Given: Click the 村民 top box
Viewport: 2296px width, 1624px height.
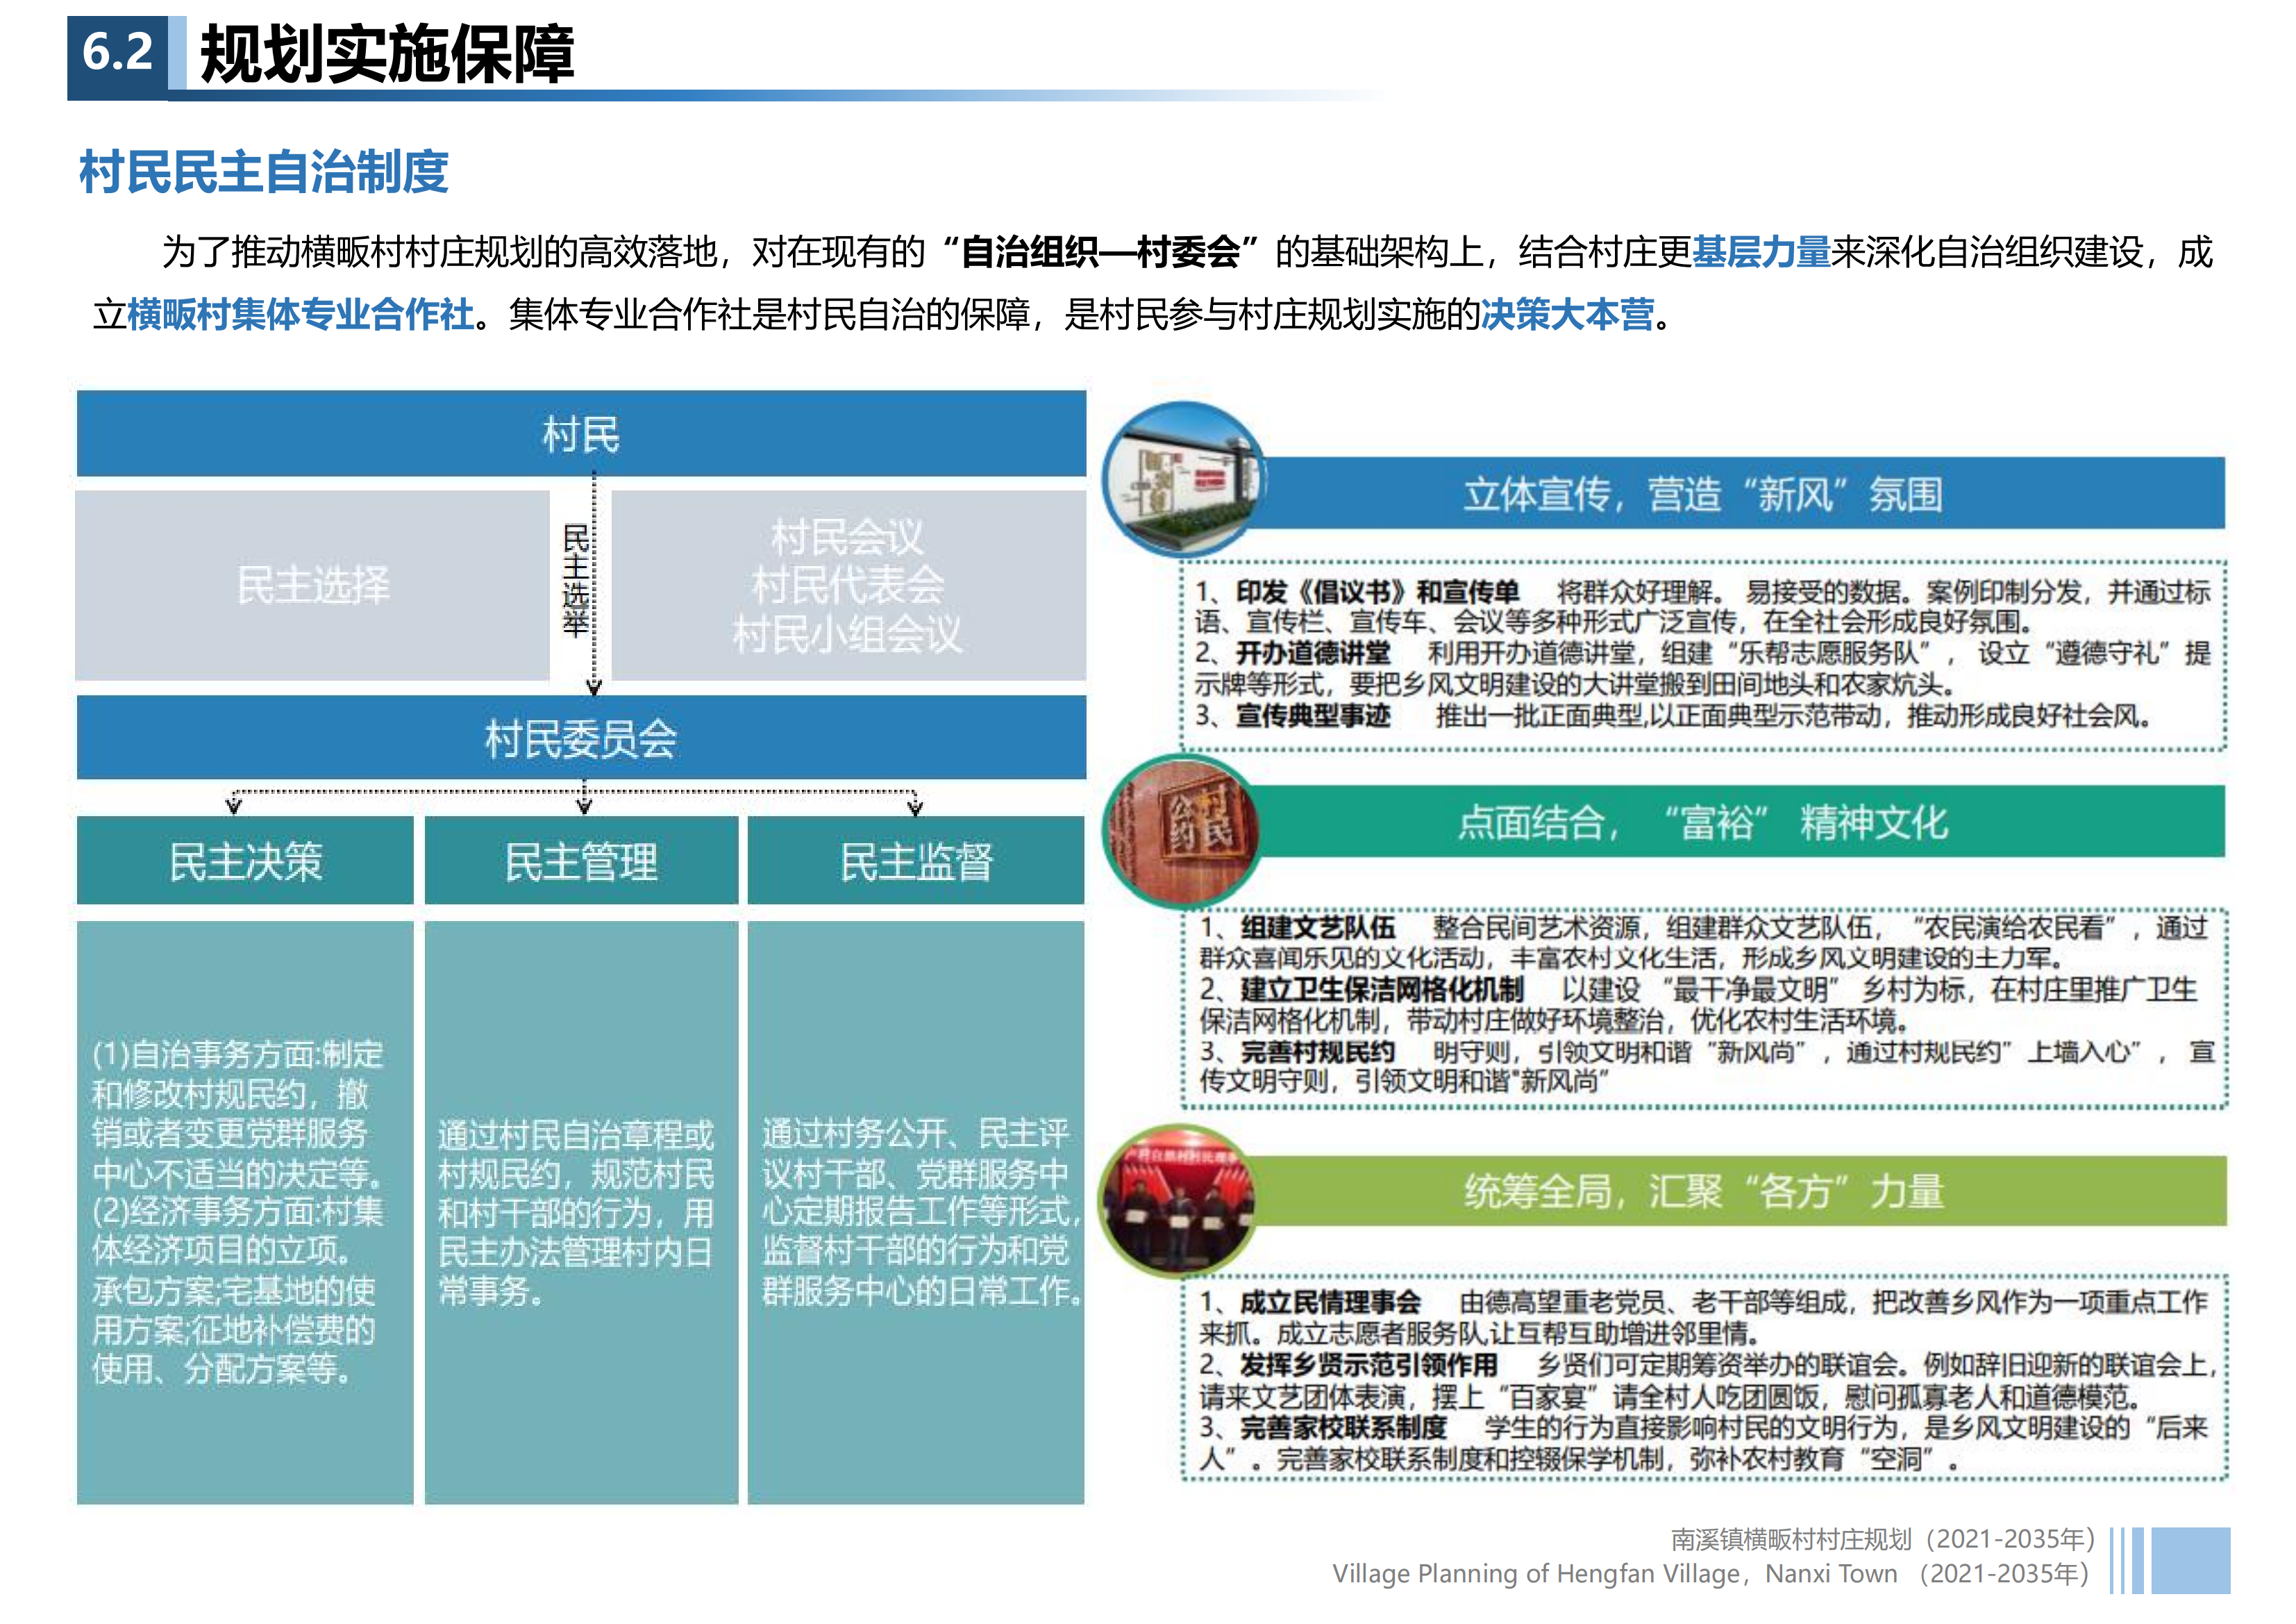Looking at the screenshot, I should [x=581, y=433].
